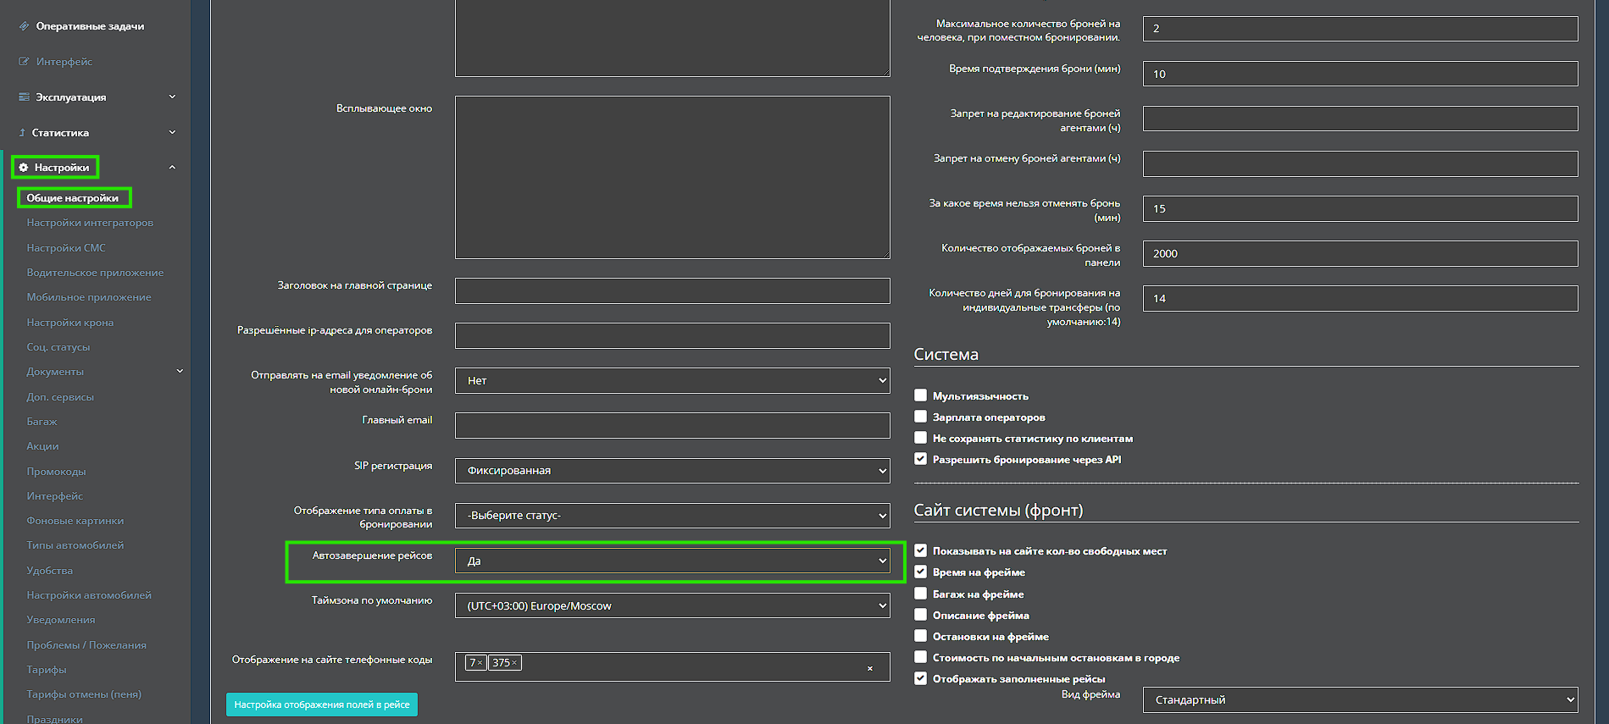Click the Эксплуатация sidebar icon
This screenshot has width=1609, height=724.
pos(24,97)
